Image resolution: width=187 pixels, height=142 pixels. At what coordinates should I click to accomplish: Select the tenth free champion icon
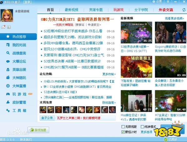112,110
